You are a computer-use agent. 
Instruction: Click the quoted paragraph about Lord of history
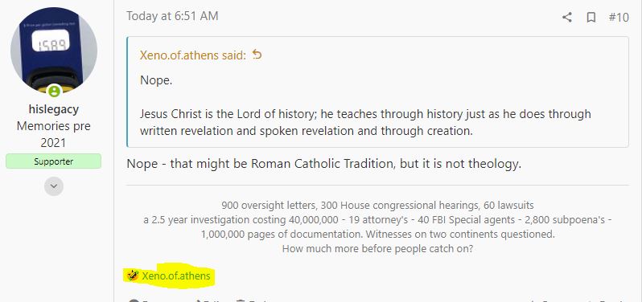365,122
